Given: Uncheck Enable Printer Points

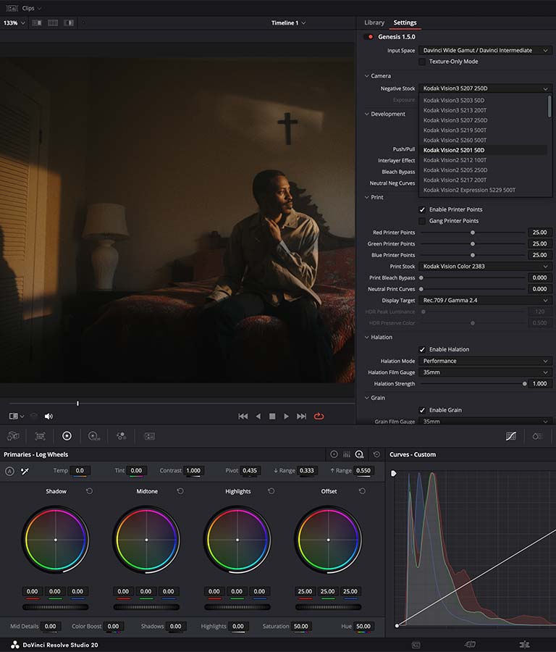Looking at the screenshot, I should click(x=422, y=209).
